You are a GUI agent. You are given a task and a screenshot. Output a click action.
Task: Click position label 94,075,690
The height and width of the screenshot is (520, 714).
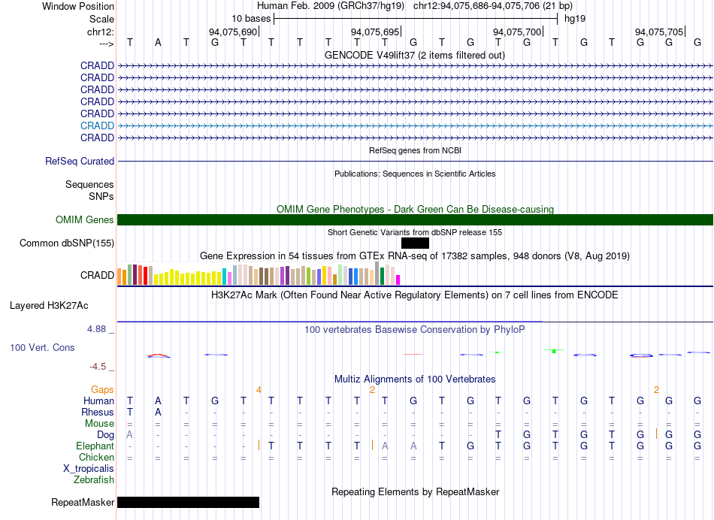click(233, 32)
